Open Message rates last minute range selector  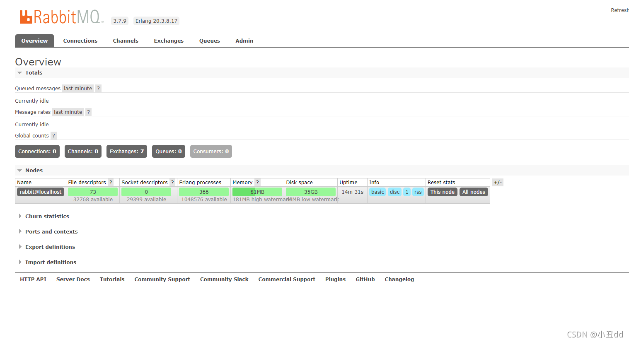(68, 112)
